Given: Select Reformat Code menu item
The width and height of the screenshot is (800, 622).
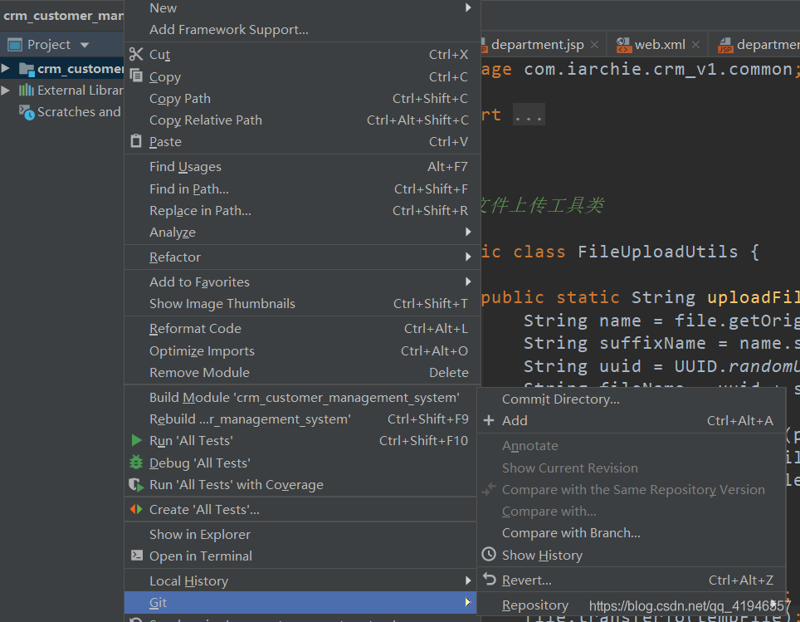Looking at the screenshot, I should click(303, 328).
